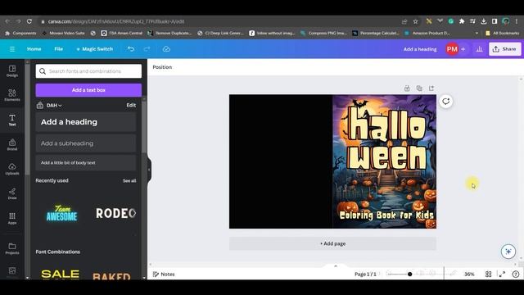Collapse the side panel with arrow handle

pyautogui.click(x=149, y=170)
